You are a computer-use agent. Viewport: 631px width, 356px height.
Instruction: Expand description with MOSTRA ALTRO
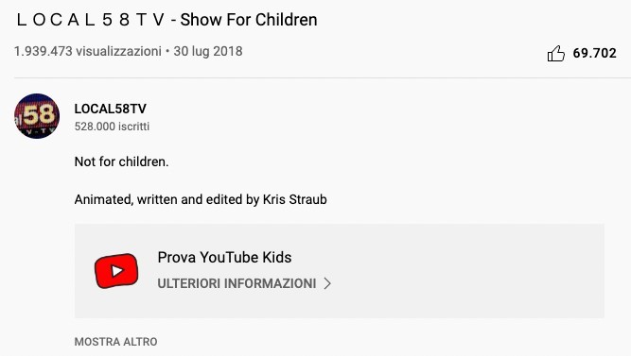116,342
